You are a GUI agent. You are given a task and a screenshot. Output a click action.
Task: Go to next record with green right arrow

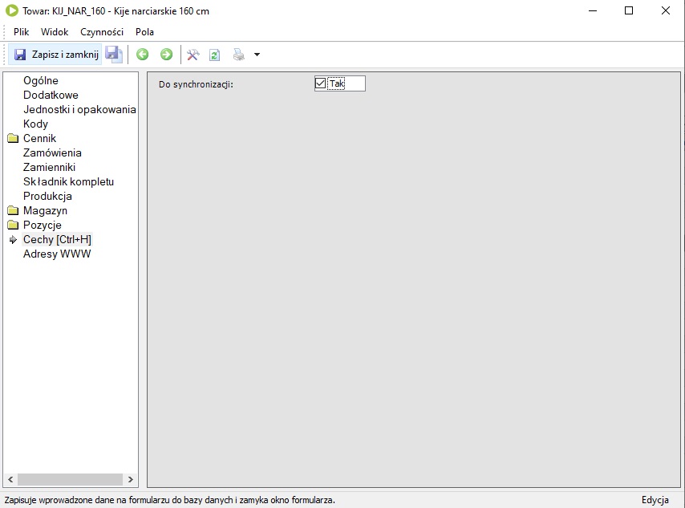167,55
